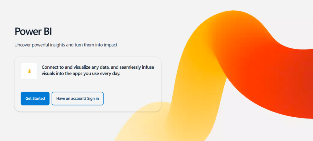Click the word Uncover in the tagline
The width and height of the screenshot is (313, 141).
pyautogui.click(x=22, y=45)
